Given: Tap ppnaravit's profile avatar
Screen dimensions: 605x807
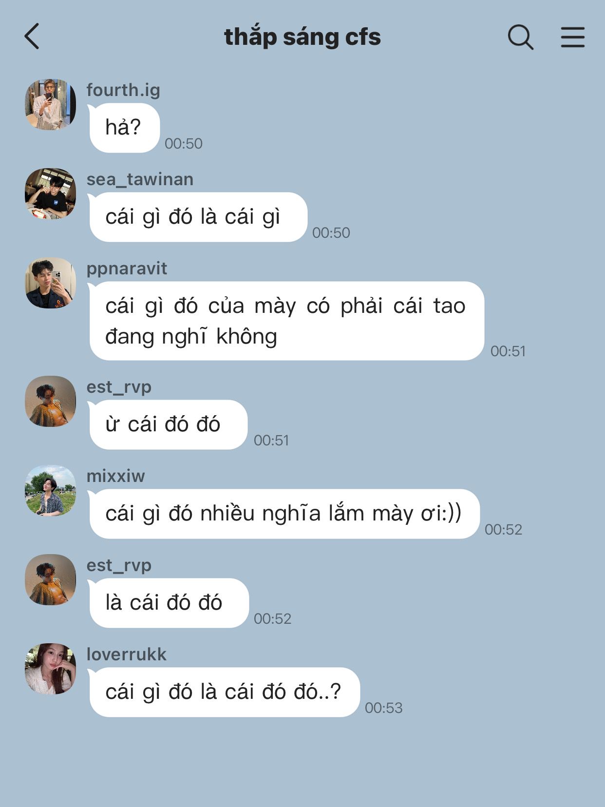Looking at the screenshot, I should [51, 283].
